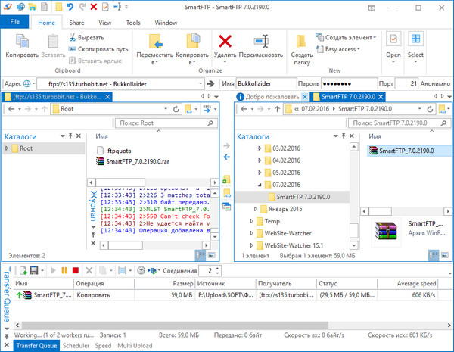
Task: Click the File menu button
Action: pyautogui.click(x=15, y=23)
